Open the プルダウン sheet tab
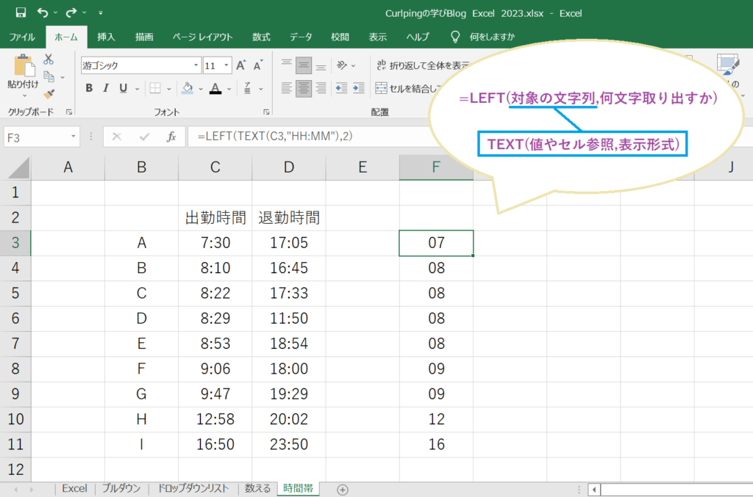 click(121, 488)
